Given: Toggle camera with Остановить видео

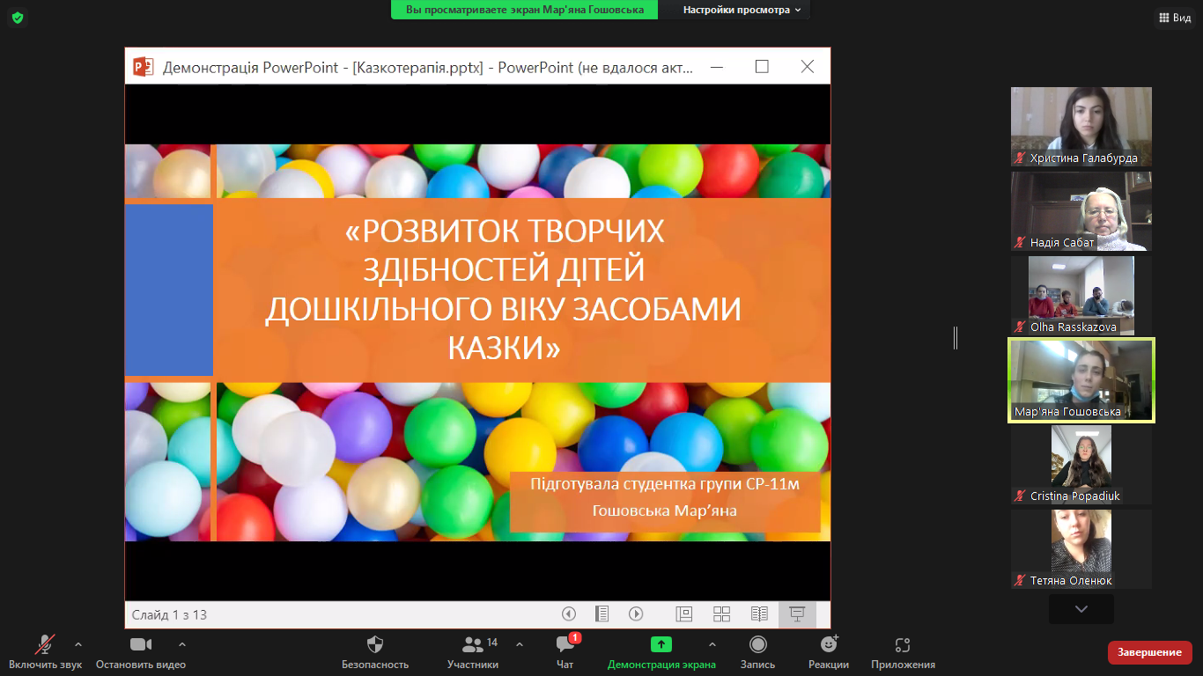Looking at the screenshot, I should pyautogui.click(x=141, y=645).
